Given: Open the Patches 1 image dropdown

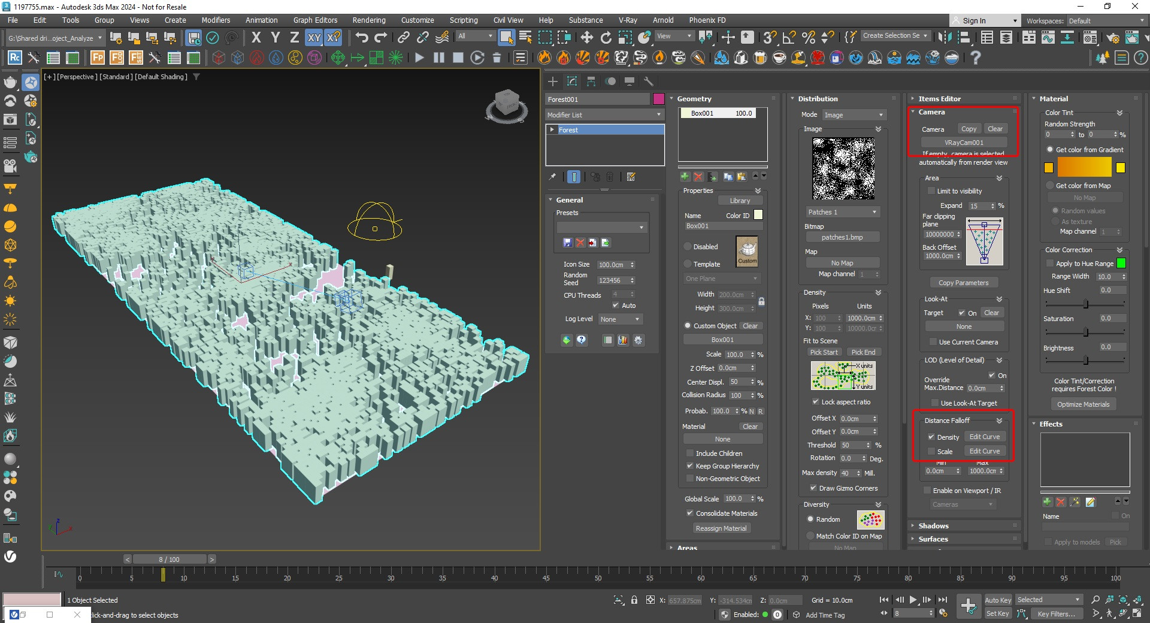Looking at the screenshot, I should [x=842, y=212].
